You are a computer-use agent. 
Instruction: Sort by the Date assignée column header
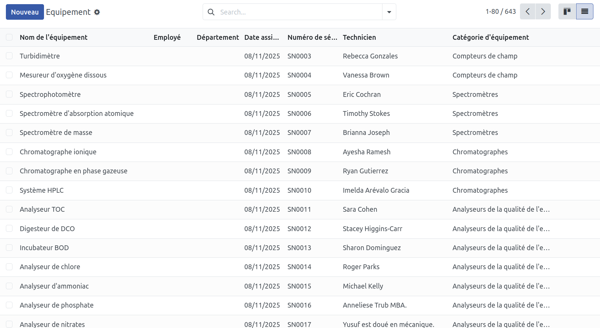coord(262,37)
